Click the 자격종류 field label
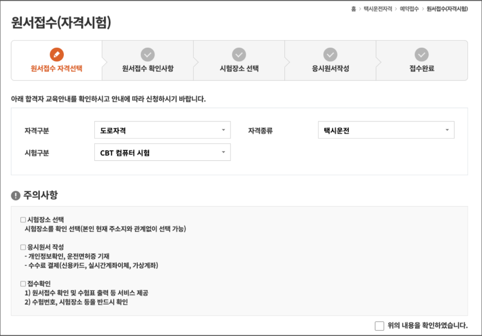This screenshot has height=336, width=482. click(260, 130)
